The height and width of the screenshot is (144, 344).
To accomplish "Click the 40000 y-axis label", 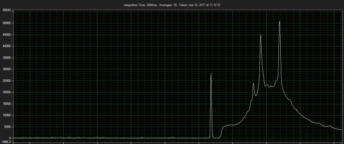I will point(6,46).
